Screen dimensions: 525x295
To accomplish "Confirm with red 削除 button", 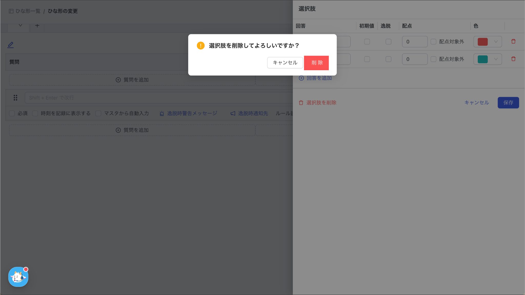I will click(316, 63).
